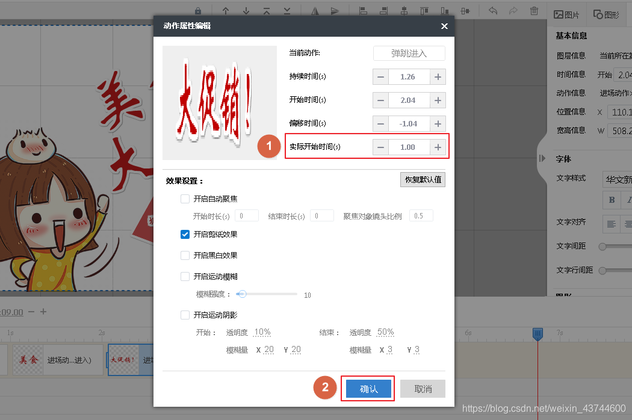Click start 透明度 value 10%

(x=262, y=333)
